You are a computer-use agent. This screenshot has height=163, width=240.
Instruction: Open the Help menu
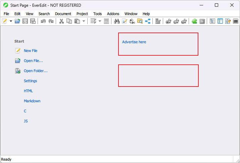point(146,14)
